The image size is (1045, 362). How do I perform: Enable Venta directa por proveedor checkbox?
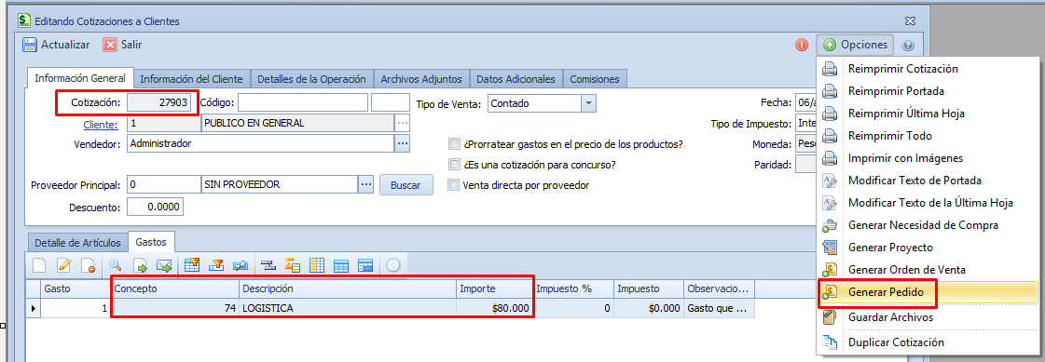455,185
